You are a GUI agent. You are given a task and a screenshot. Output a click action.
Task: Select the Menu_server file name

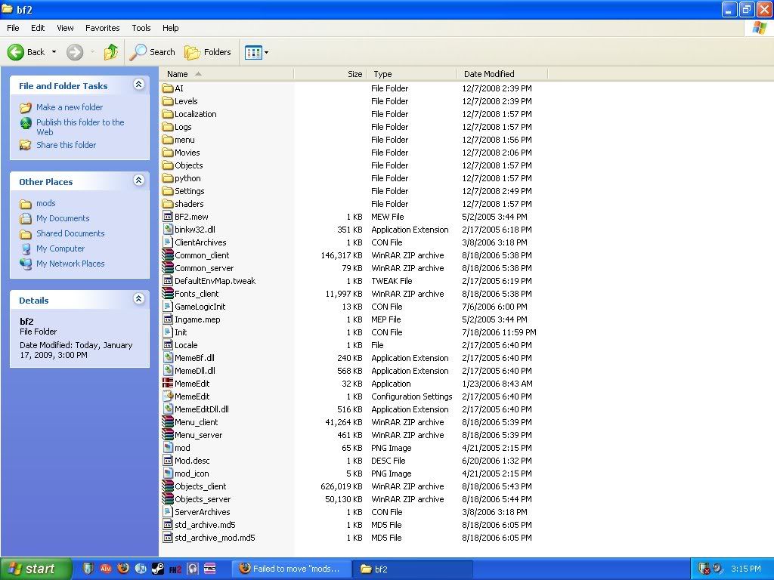199,435
